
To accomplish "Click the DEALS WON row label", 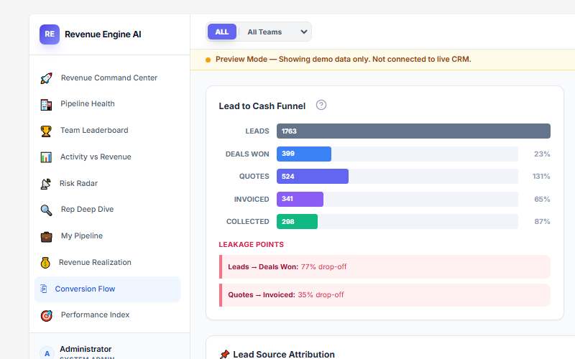I will [x=247, y=154].
